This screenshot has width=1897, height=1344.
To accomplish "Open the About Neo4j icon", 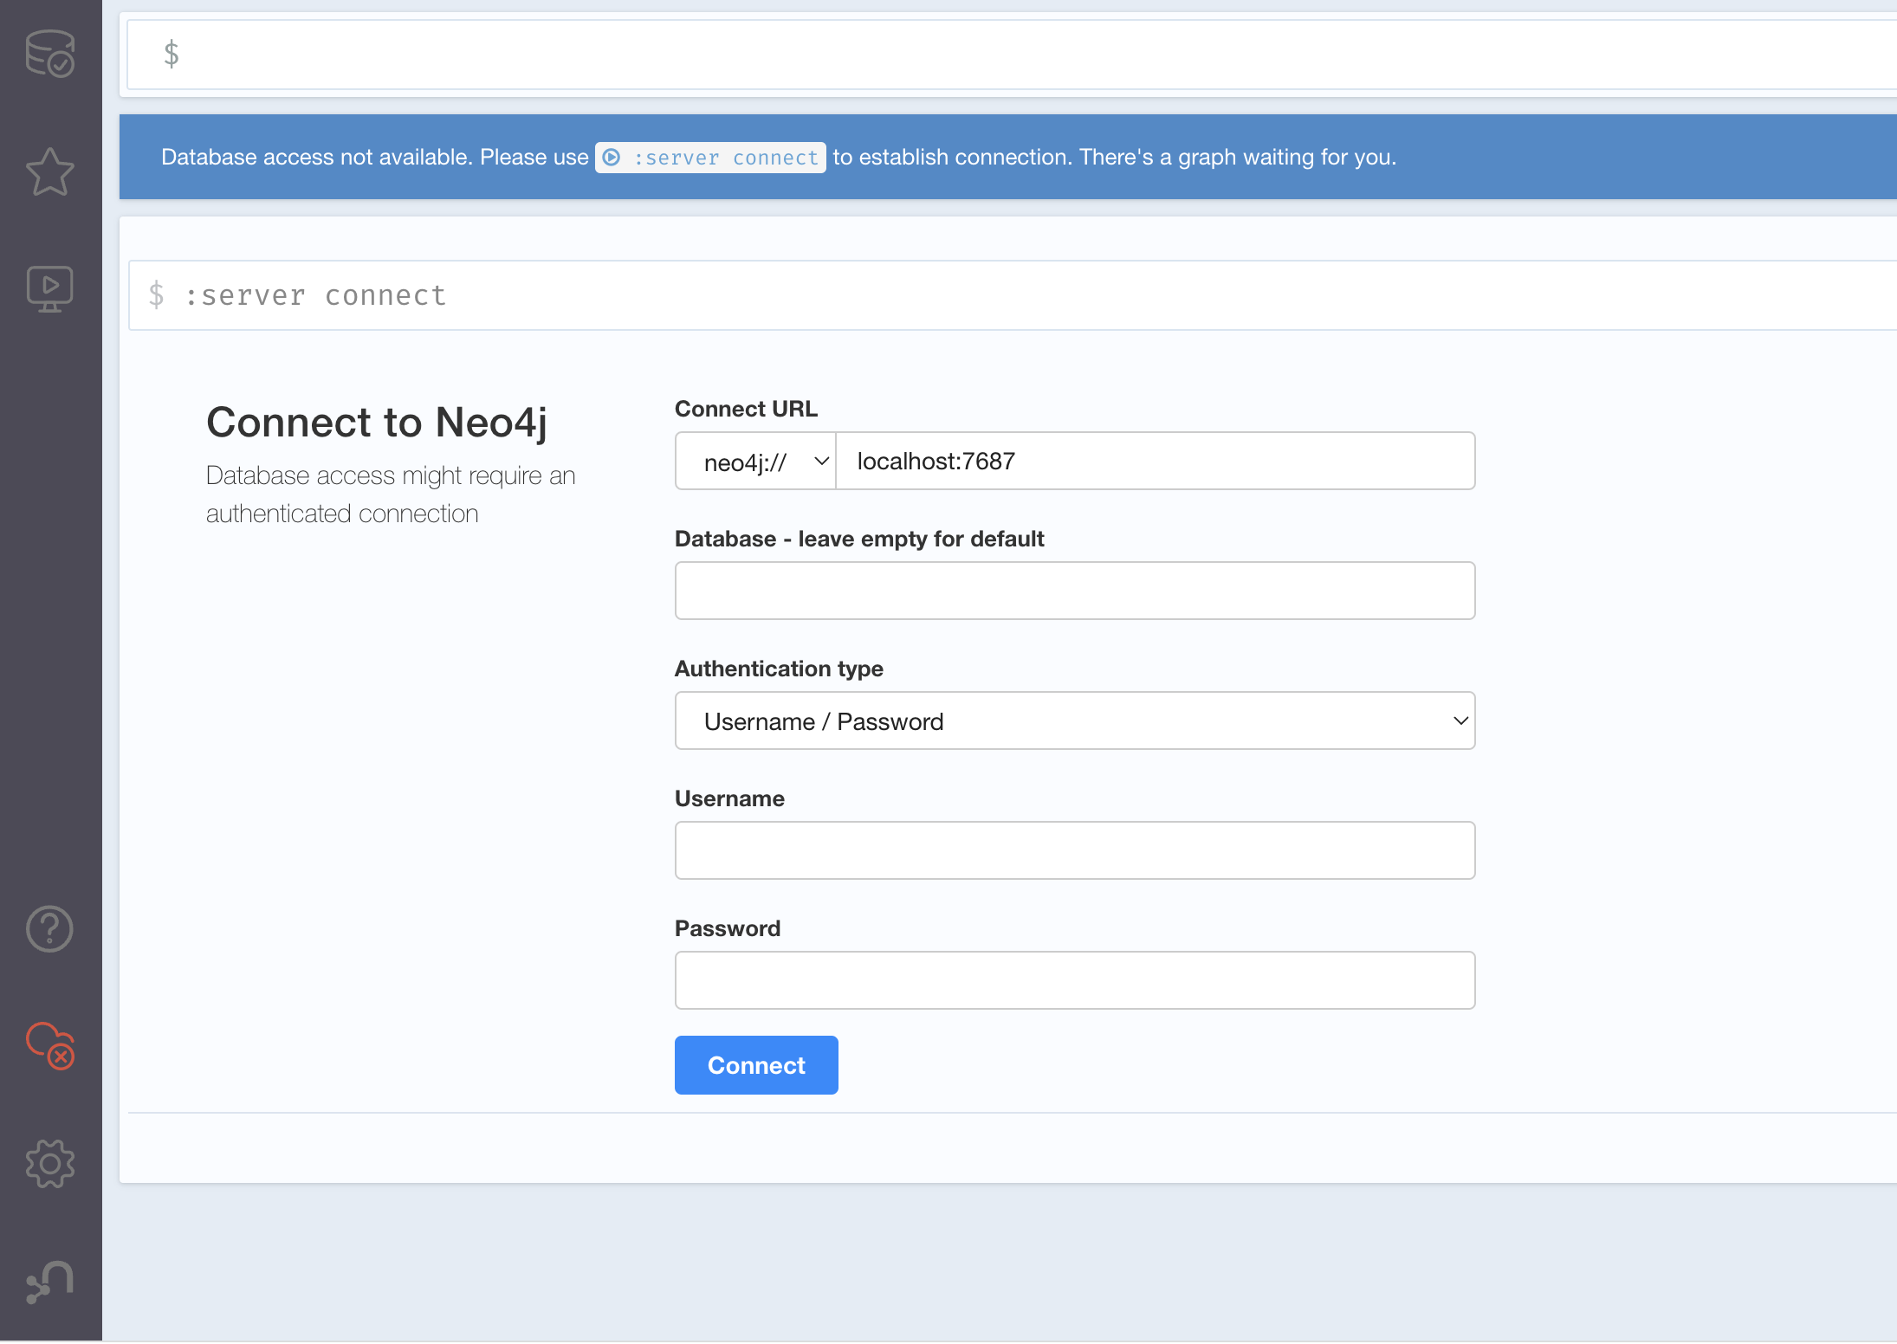I will tap(50, 1282).
